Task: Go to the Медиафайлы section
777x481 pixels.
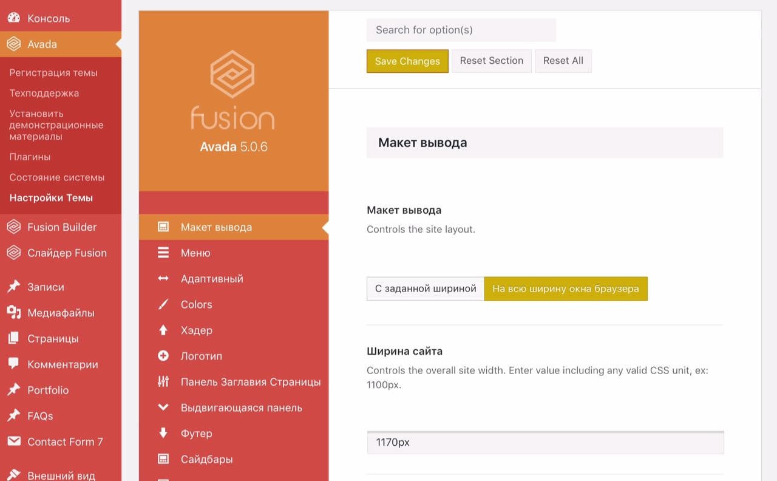Action: [x=61, y=313]
